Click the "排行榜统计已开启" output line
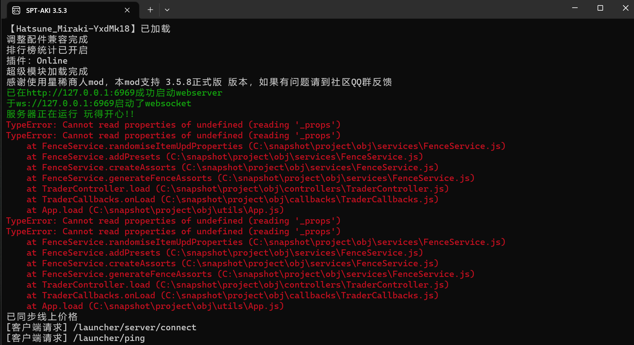The width and height of the screenshot is (634, 345). coord(47,50)
